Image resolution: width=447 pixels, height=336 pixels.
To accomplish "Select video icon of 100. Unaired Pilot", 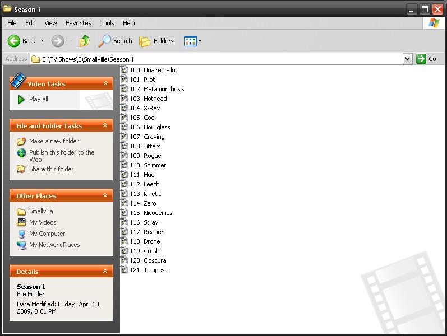I will point(124,69).
